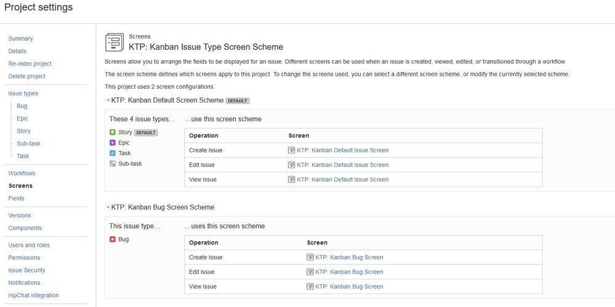The height and width of the screenshot is (307, 615).
Task: Click screen icon in View Issue bug row
Action: tap(310, 286)
